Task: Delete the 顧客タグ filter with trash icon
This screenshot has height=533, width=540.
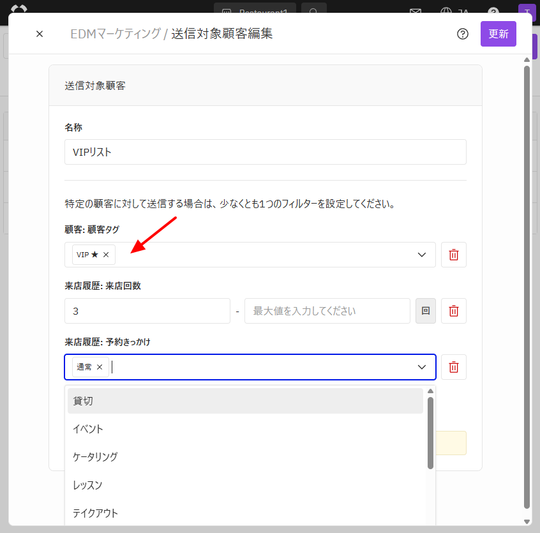Action: (x=454, y=255)
